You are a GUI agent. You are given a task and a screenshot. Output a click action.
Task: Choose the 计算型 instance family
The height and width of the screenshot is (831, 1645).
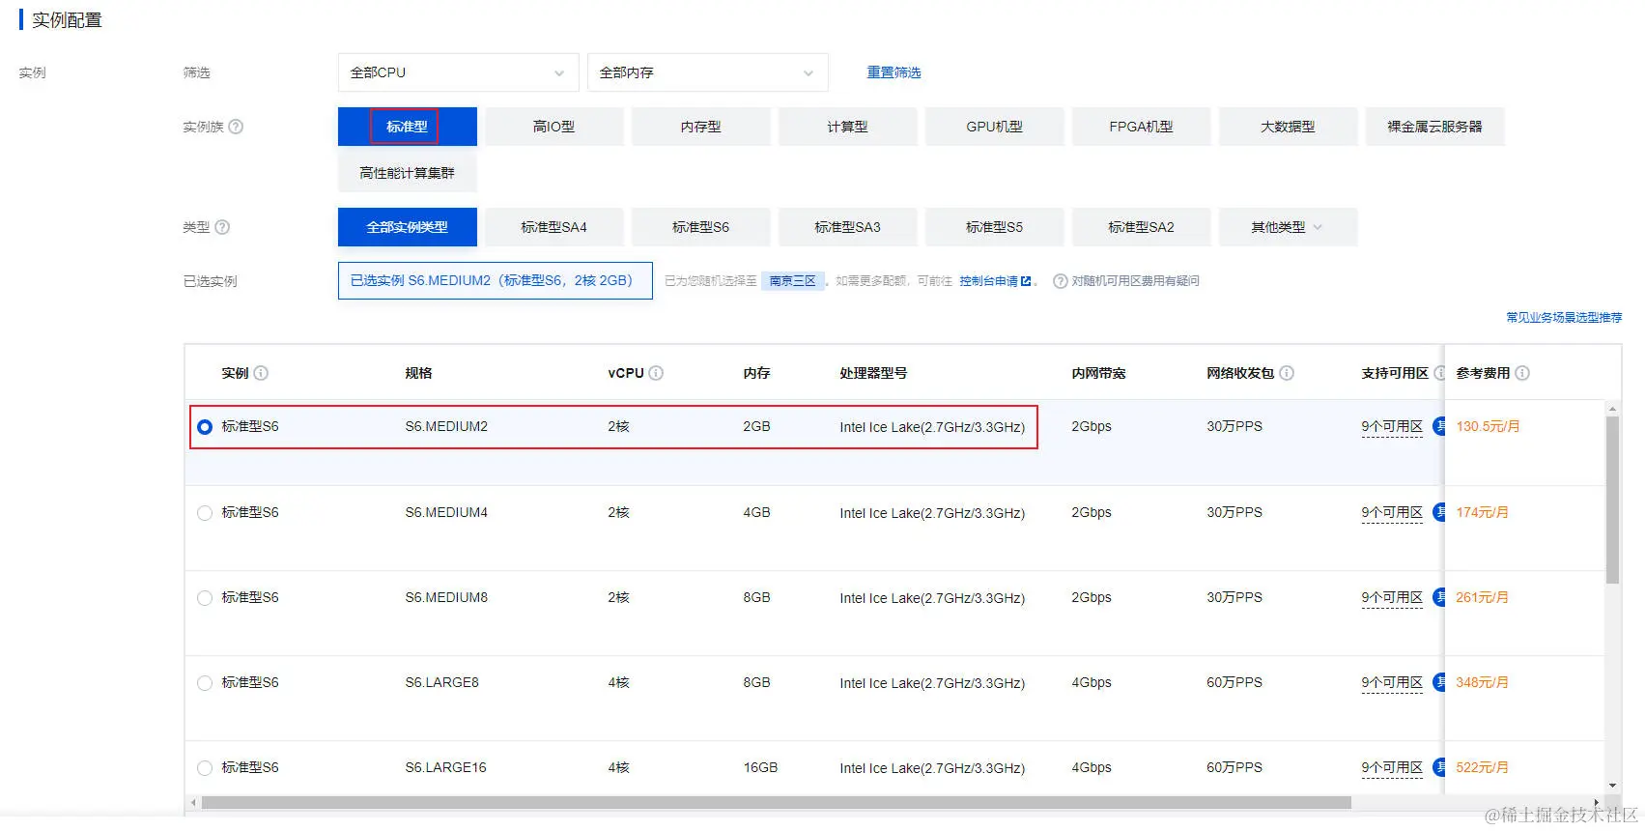(848, 127)
